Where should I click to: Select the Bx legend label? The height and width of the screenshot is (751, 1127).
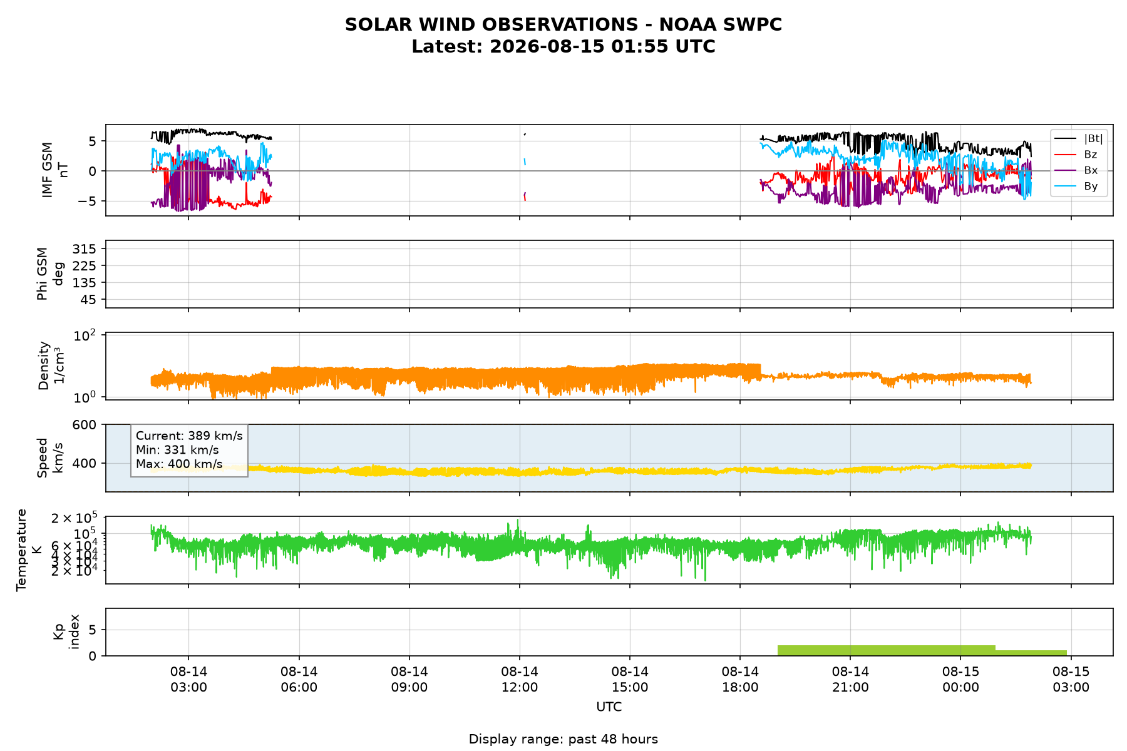coord(1091,170)
